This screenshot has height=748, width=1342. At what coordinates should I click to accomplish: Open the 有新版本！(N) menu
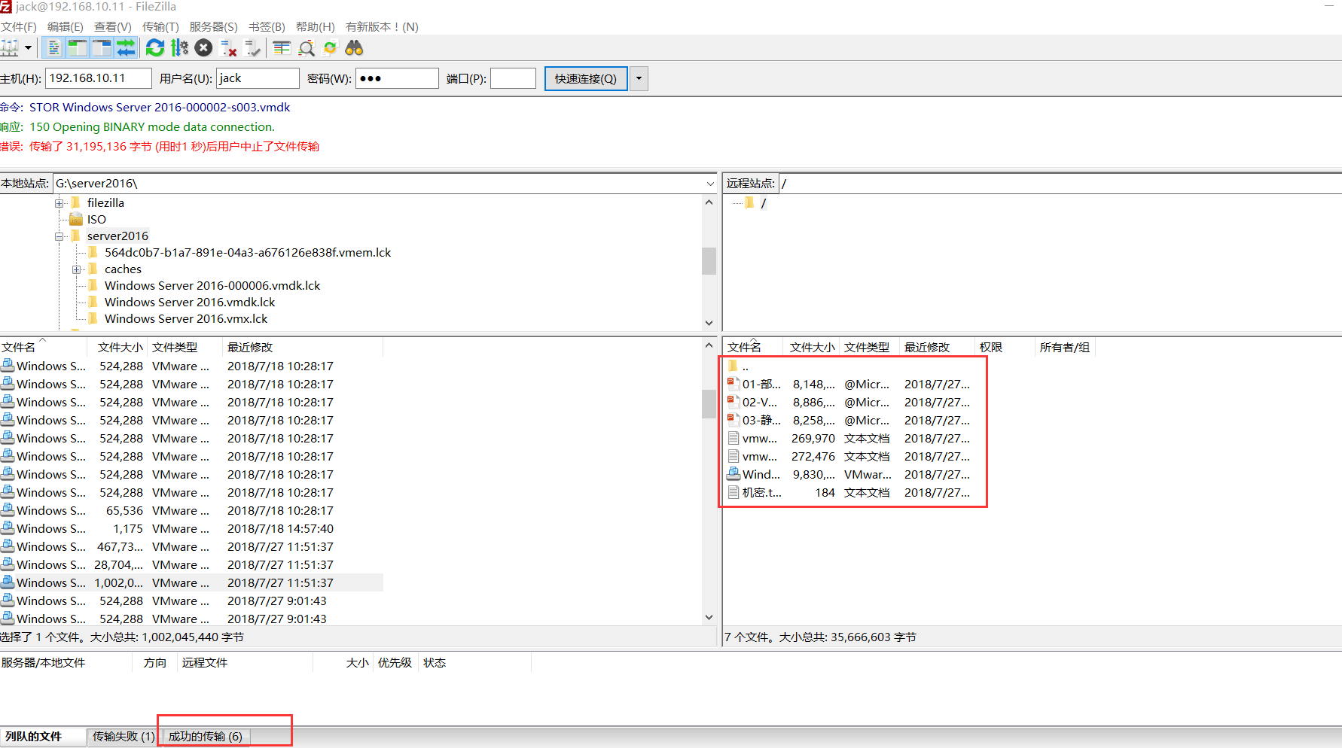[382, 26]
